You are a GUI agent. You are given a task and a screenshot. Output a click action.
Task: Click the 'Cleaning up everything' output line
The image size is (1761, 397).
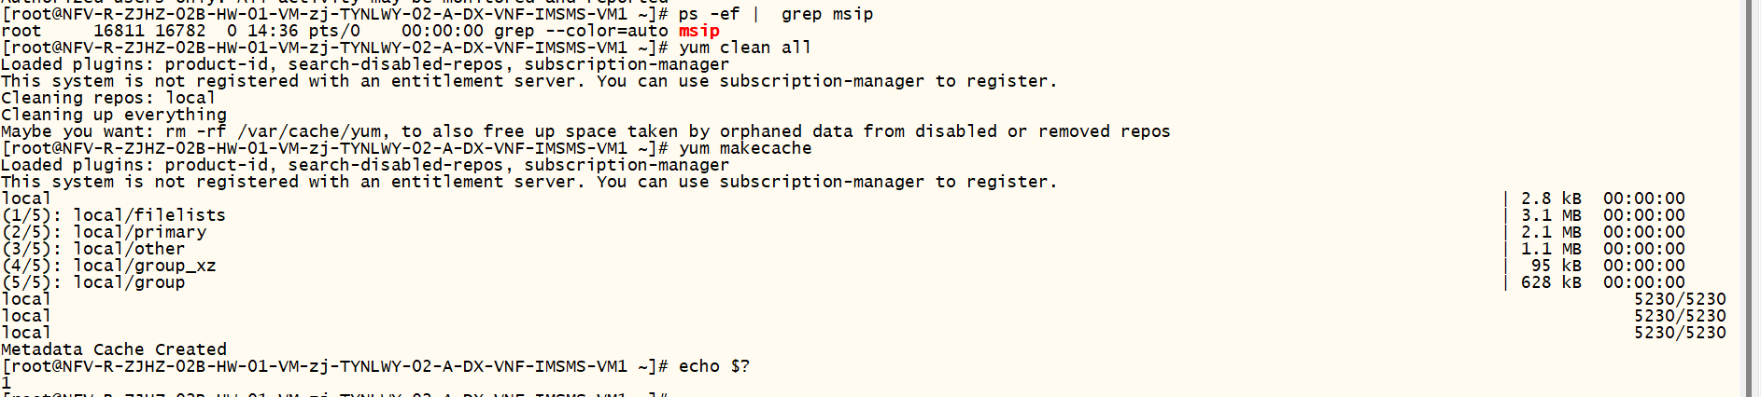click(x=114, y=115)
